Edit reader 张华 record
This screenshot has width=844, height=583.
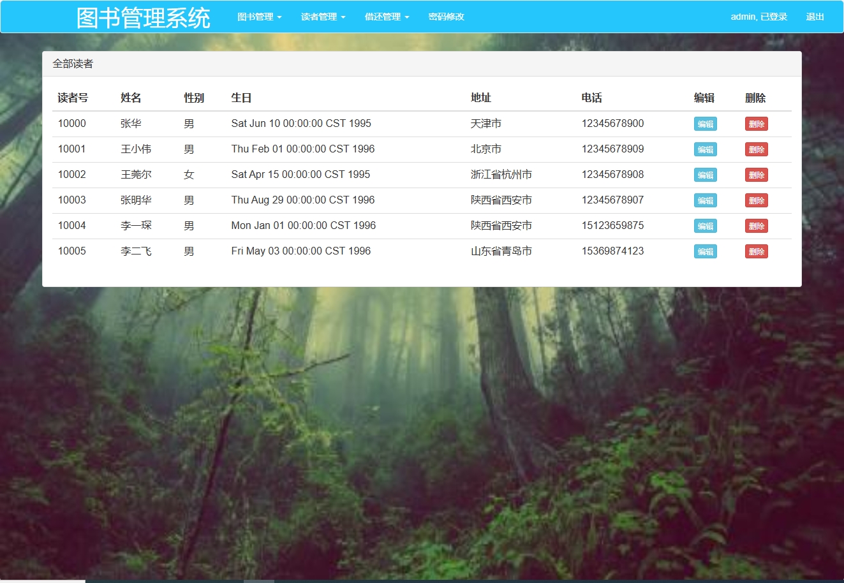pos(705,124)
